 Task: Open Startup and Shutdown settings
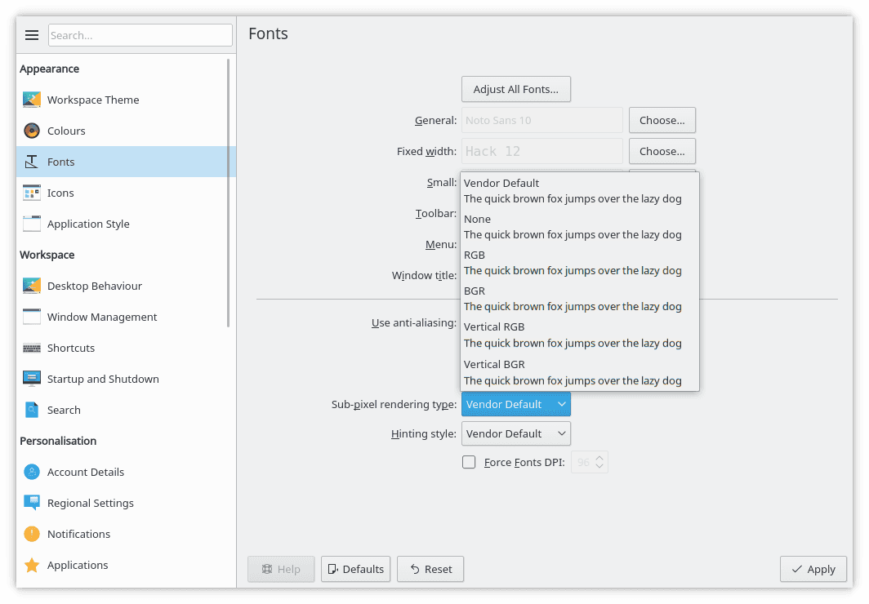tap(101, 379)
